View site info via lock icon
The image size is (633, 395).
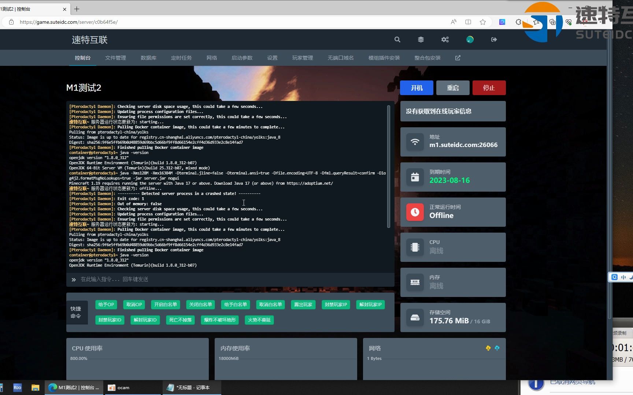click(x=11, y=22)
